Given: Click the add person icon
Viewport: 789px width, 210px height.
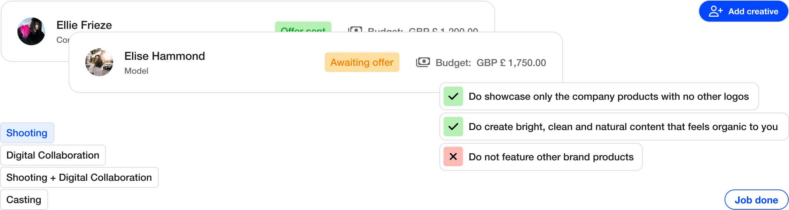Looking at the screenshot, I should point(716,11).
